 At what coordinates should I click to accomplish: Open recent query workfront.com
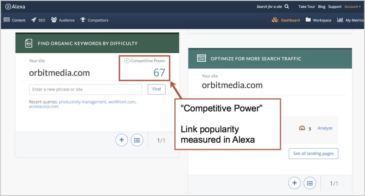122,102
